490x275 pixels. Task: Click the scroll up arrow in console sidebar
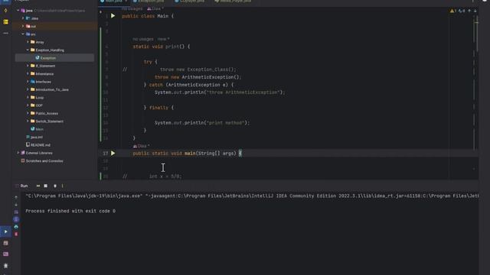click(x=16, y=197)
